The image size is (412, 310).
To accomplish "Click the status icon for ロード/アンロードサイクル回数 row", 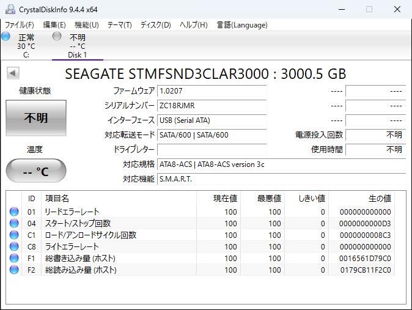I will click(14, 235).
